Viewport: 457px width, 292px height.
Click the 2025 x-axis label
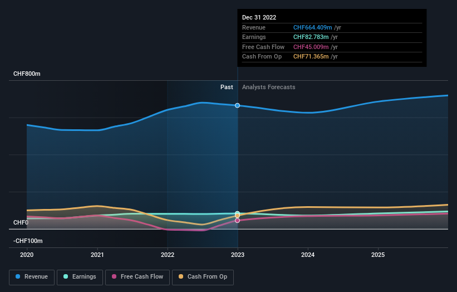[x=378, y=255]
